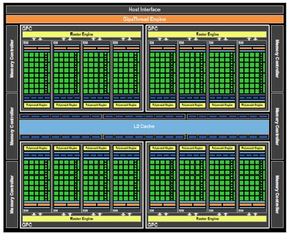The image size is (292, 234).
Task: Click the first SM's Polymorph Engine in the upper-right GPC
Action: (163, 105)
